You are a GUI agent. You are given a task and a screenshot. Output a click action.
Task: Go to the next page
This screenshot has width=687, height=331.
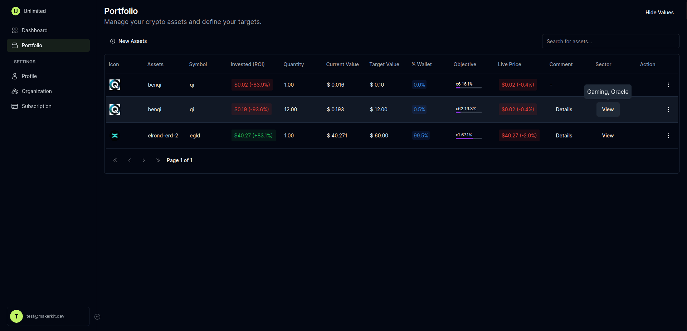[x=144, y=160]
